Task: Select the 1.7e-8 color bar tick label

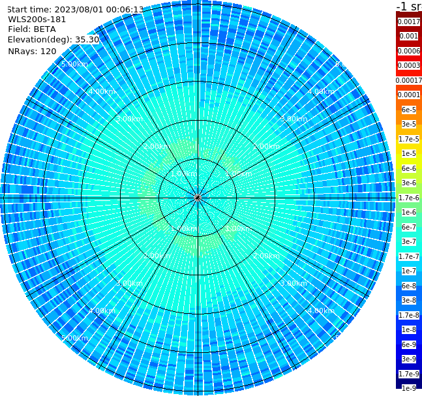Action: (409, 315)
